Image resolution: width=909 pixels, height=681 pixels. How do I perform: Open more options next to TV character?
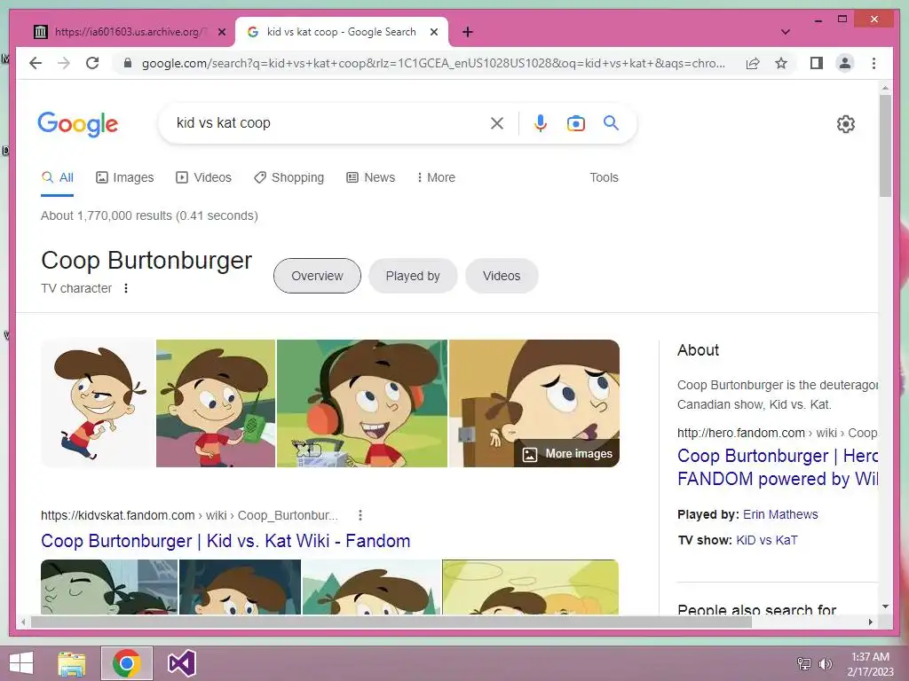tap(126, 288)
